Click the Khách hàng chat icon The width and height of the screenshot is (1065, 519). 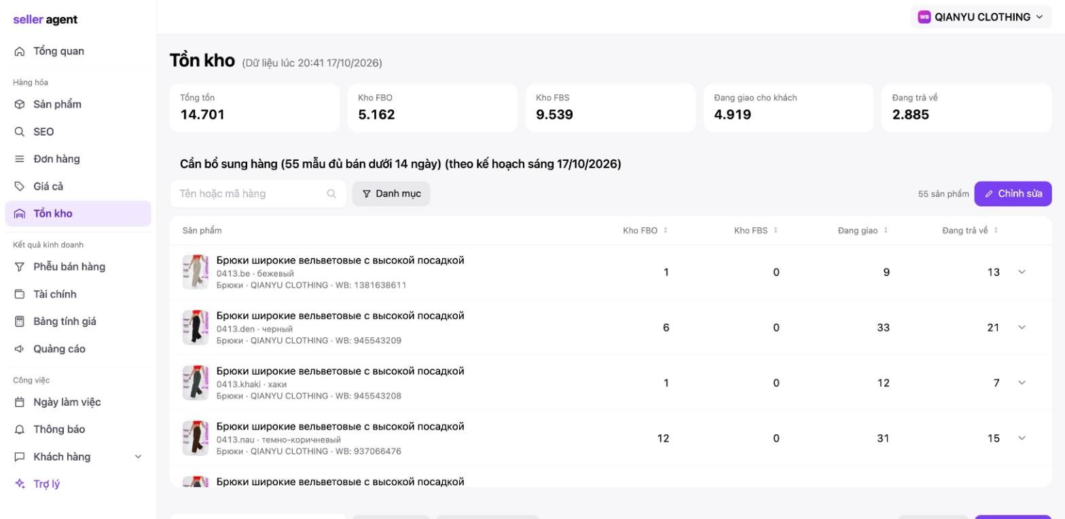19,457
